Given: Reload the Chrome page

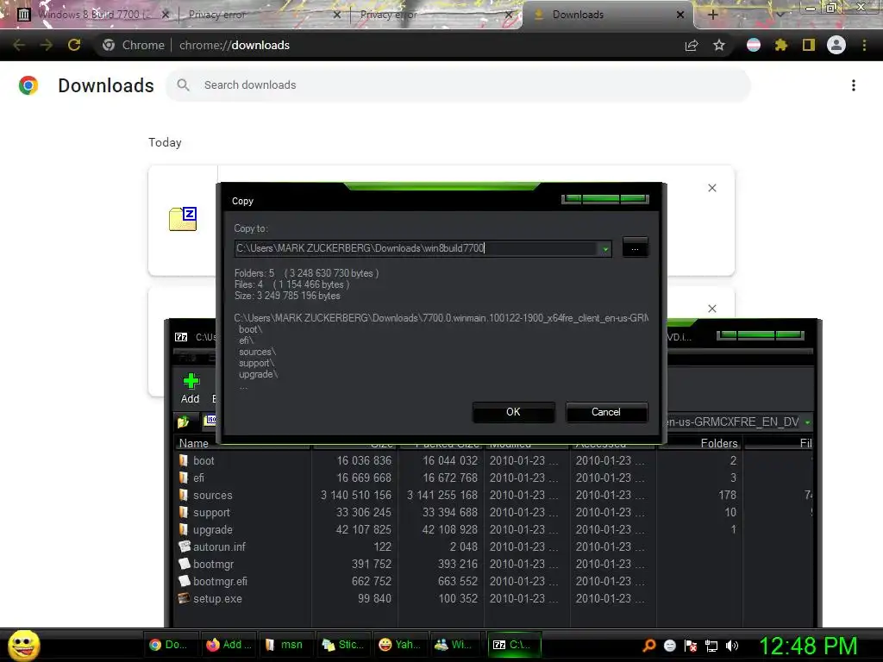Looking at the screenshot, I should tap(74, 45).
